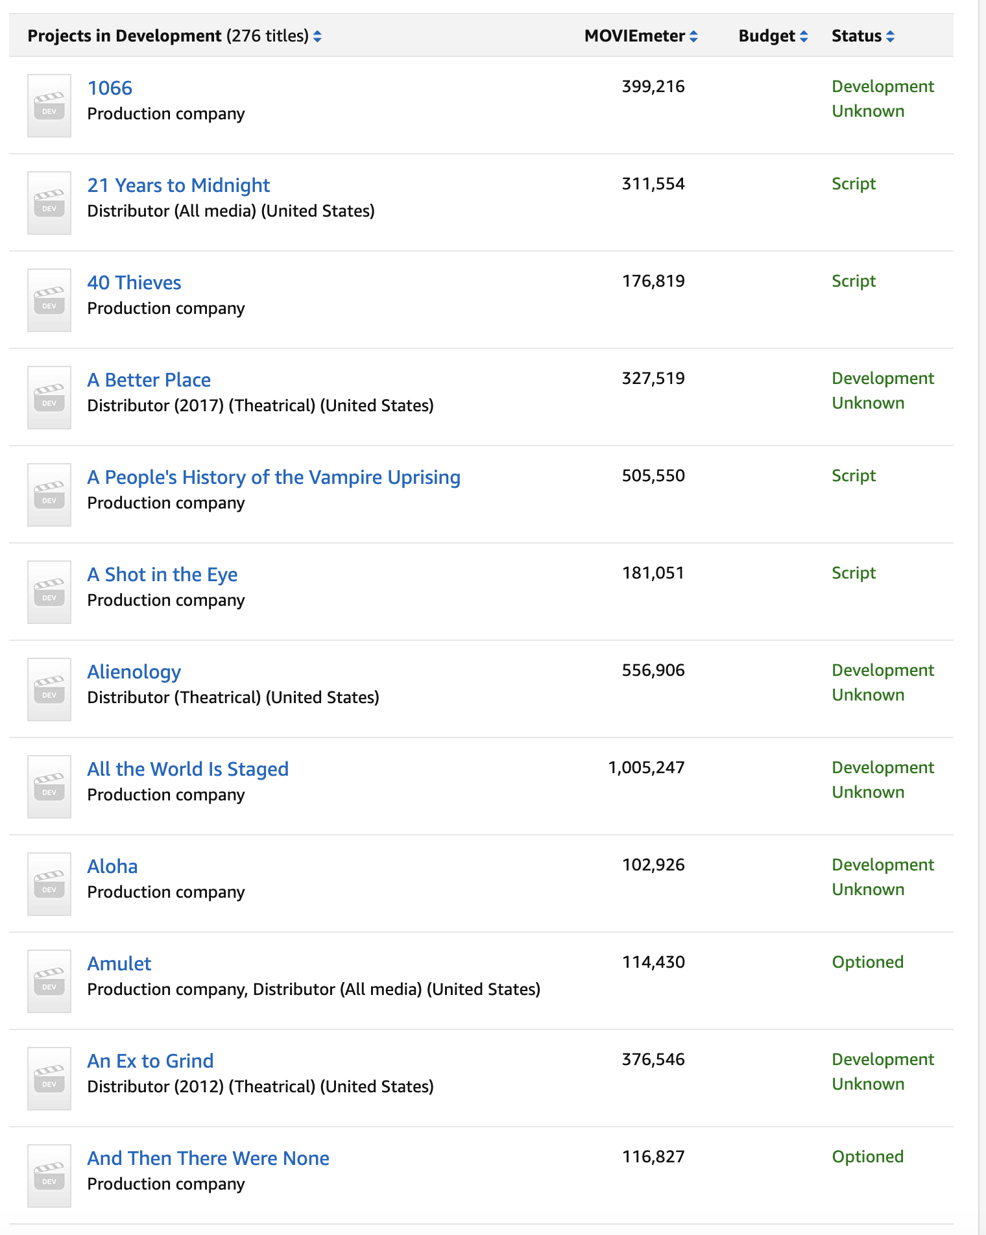This screenshot has width=986, height=1235.
Task: Click the DEV clapperboard icon for Amulet
Action: point(49,981)
